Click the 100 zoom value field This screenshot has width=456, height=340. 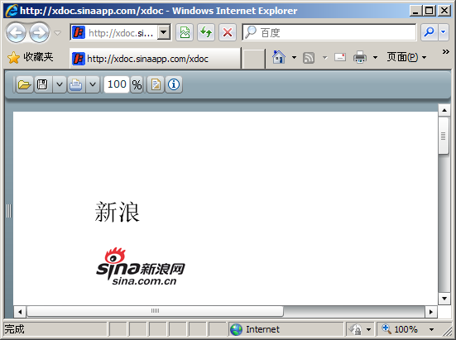point(117,84)
